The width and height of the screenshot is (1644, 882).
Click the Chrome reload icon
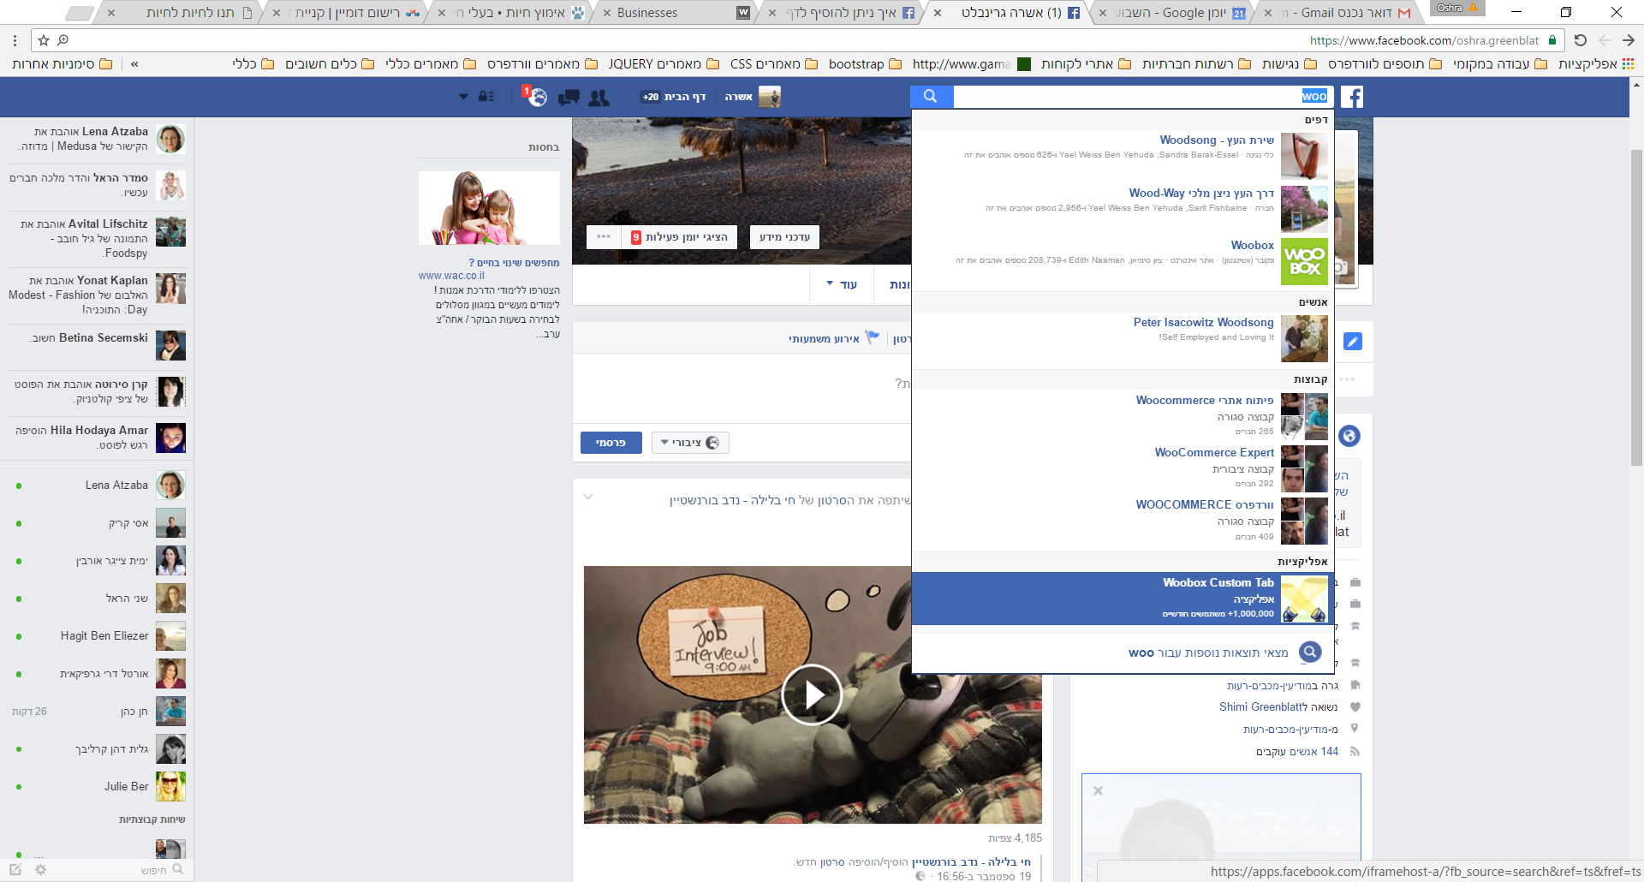[1581, 40]
